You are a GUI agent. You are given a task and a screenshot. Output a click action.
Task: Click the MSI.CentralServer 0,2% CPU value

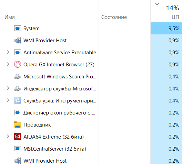pos(174,149)
